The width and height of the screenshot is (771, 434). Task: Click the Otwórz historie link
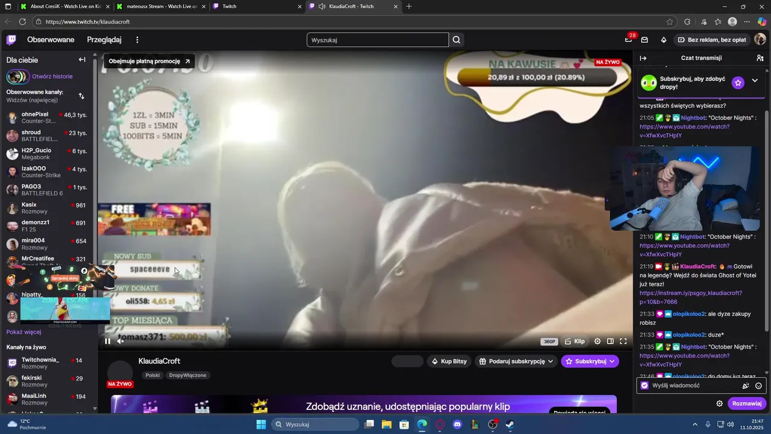click(x=52, y=77)
